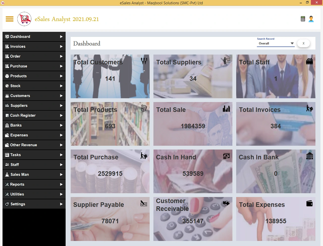Expand the Cash Register submenu arrow
Image resolution: width=323 pixels, height=246 pixels.
[x=61, y=115]
